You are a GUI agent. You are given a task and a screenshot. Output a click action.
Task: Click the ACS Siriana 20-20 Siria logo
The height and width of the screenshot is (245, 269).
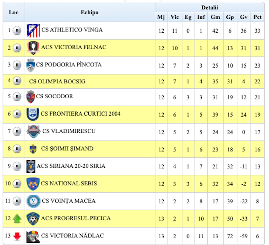tap(31, 166)
